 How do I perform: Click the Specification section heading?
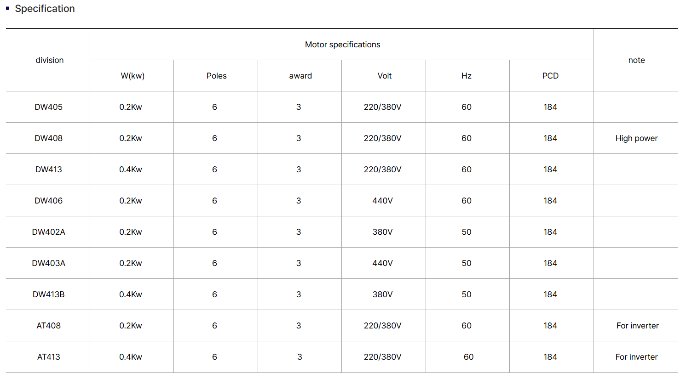click(45, 9)
